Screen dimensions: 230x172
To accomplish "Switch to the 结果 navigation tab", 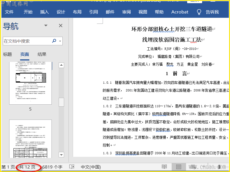I will pos(42,54).
